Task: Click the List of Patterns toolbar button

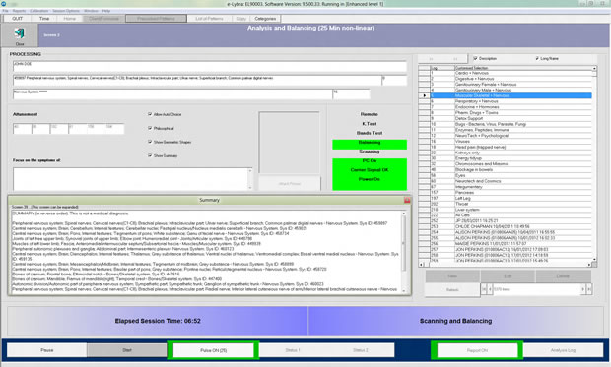Action: pos(209,19)
